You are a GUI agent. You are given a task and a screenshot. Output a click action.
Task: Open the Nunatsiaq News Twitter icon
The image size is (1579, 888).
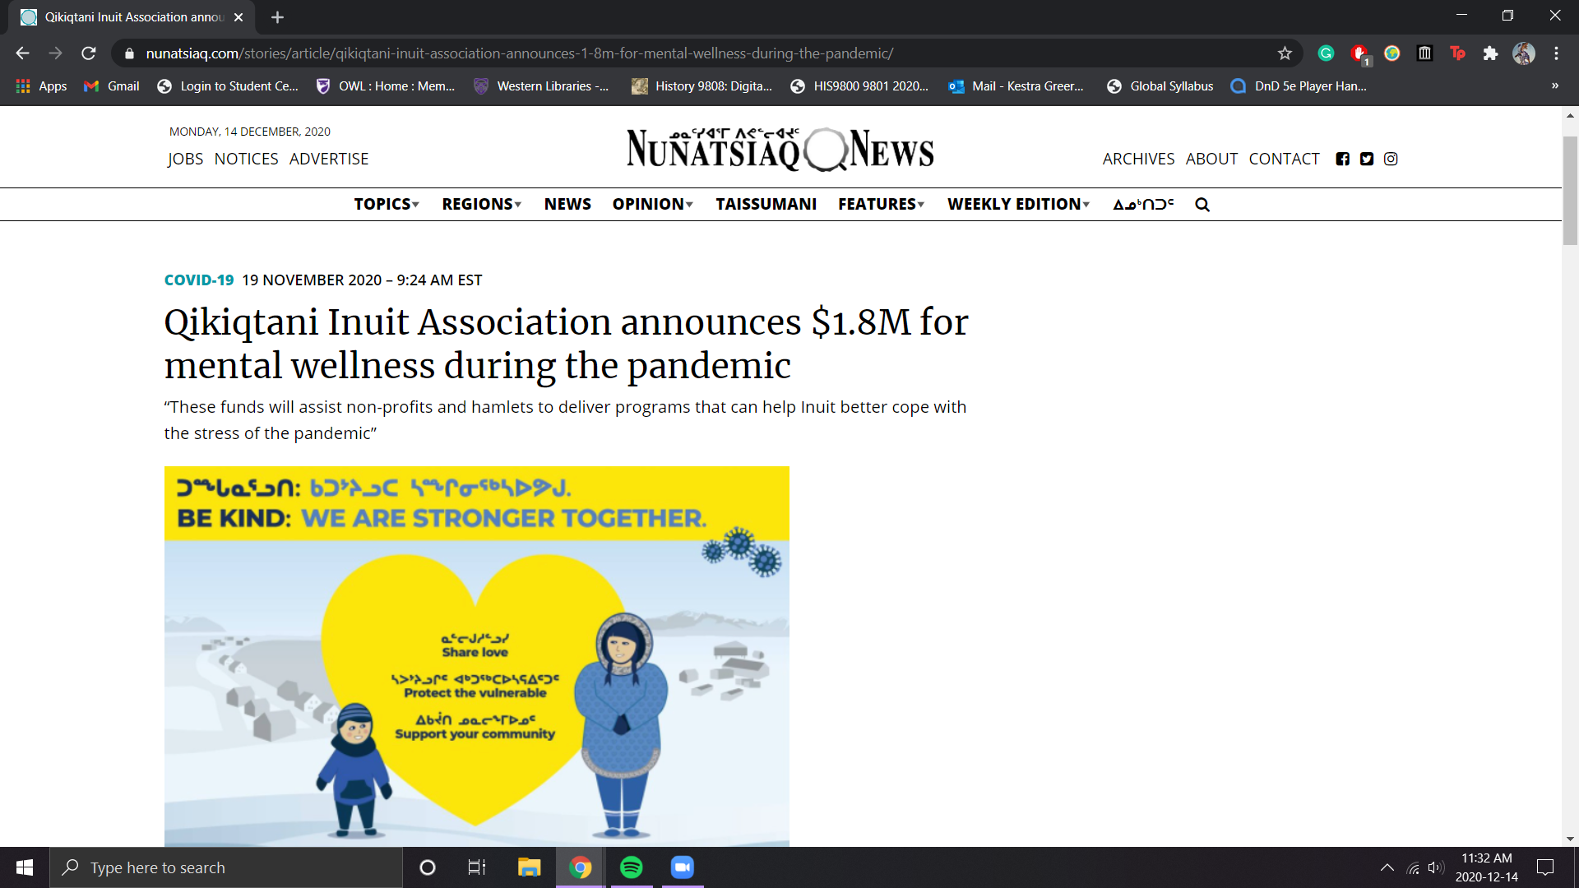[x=1366, y=159]
